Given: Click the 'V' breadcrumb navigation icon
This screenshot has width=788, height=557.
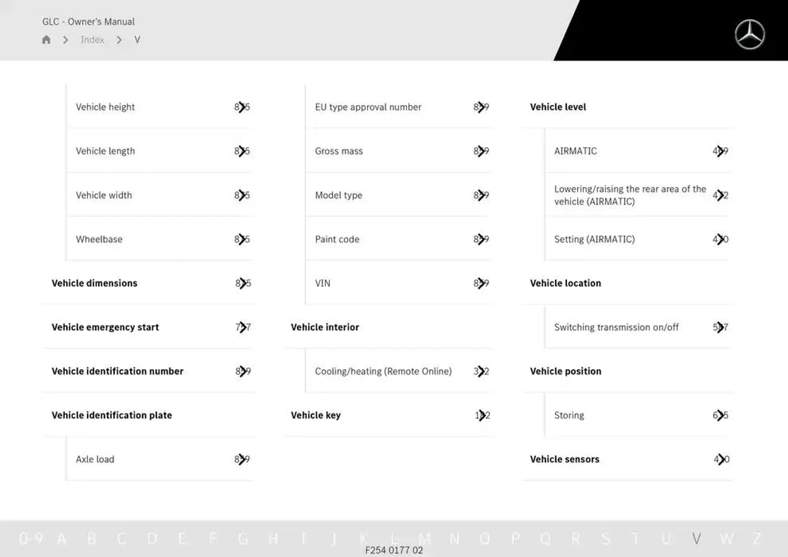Looking at the screenshot, I should point(135,40).
